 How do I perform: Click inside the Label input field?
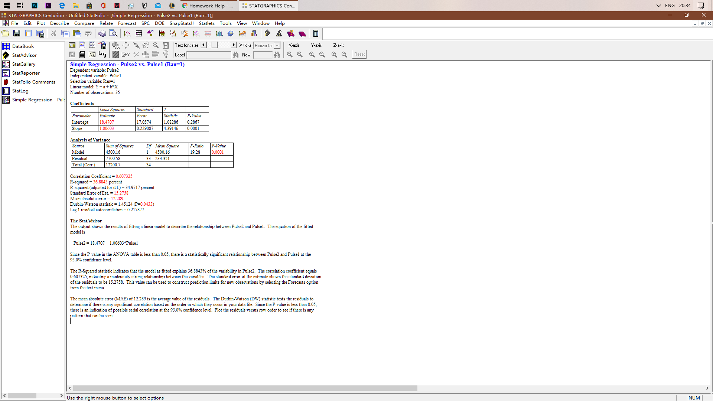point(209,55)
